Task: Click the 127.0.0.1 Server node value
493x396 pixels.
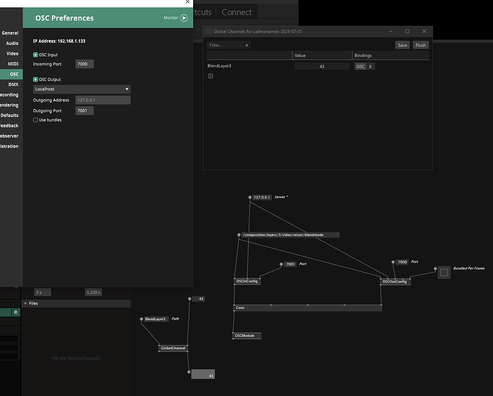Action: point(262,197)
